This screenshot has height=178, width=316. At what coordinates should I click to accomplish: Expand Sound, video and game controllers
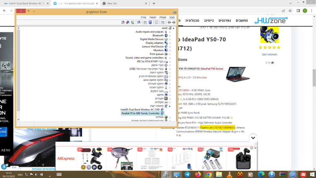[x=170, y=58]
